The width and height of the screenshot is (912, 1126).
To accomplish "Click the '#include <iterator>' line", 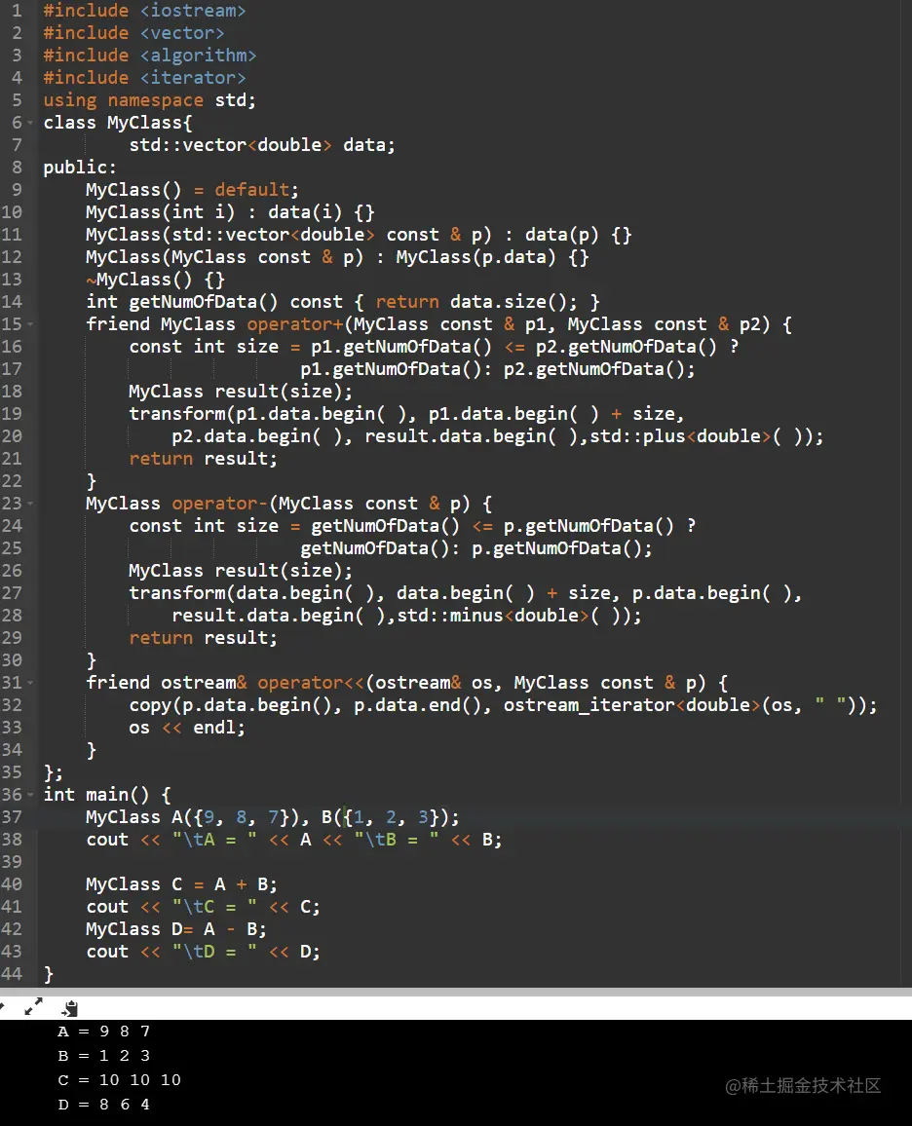I will pyautogui.click(x=144, y=78).
